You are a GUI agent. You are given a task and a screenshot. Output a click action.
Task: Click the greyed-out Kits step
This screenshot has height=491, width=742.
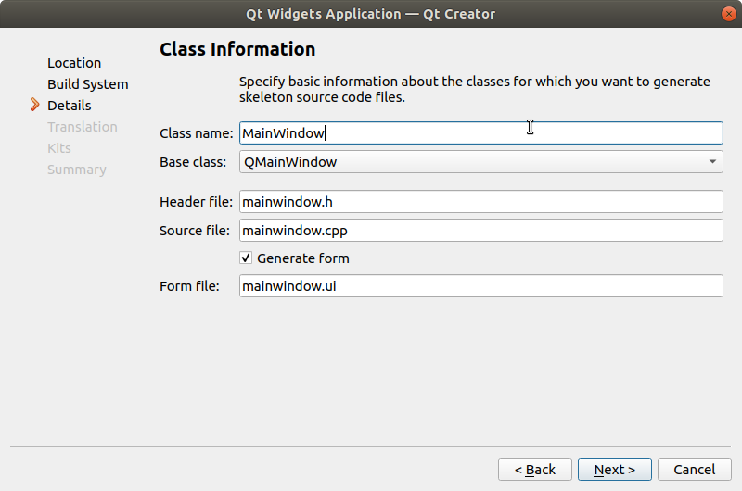coord(59,148)
